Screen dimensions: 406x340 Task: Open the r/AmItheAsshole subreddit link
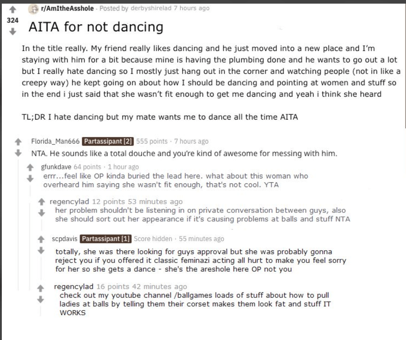tap(67, 9)
